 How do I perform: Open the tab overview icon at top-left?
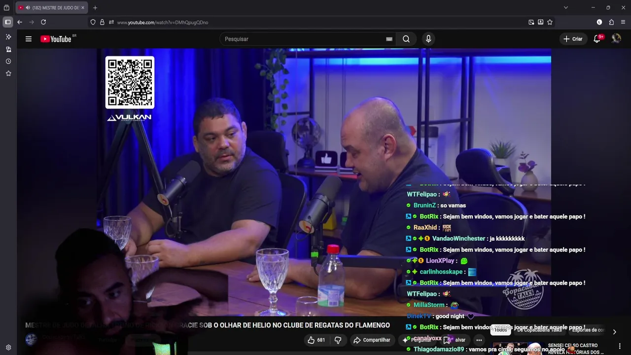6,8
